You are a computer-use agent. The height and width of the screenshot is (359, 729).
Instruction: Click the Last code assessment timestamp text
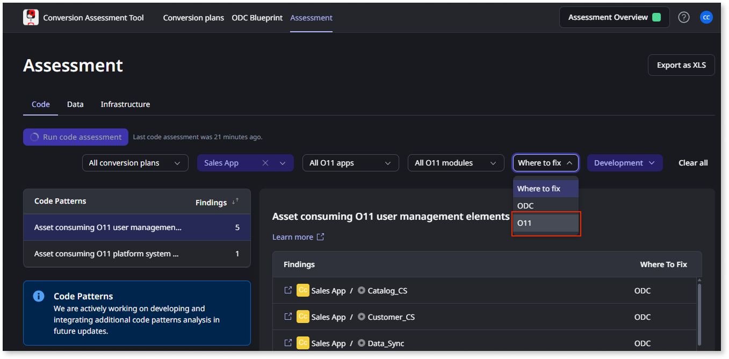(198, 137)
